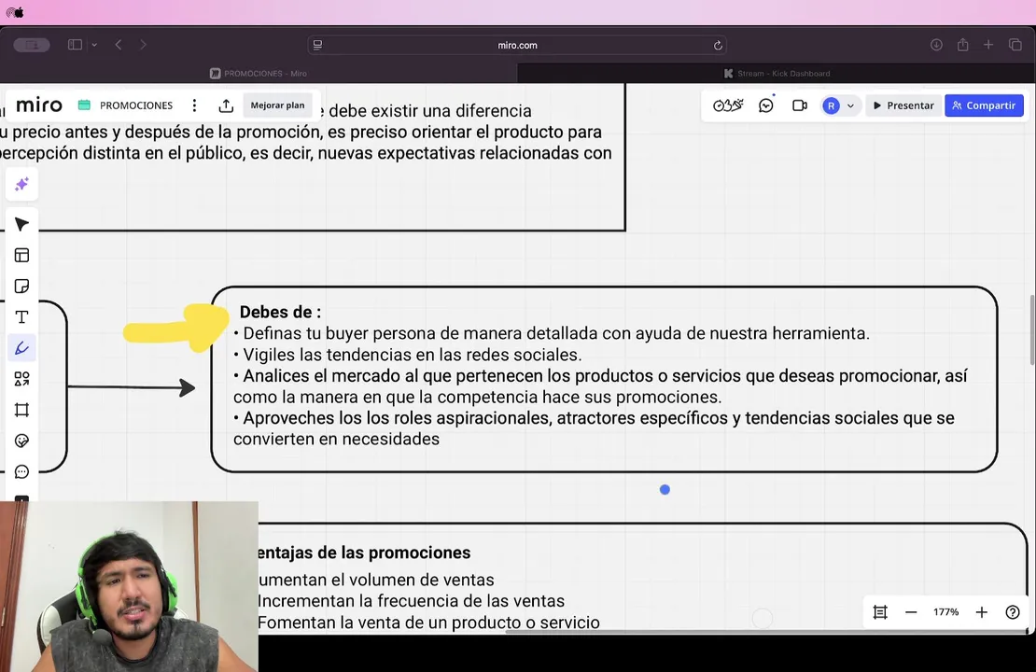Viewport: 1036px width, 672px height.
Task: Select 'Incrementan la frecuencia de las ventas' line
Action: pos(411,601)
